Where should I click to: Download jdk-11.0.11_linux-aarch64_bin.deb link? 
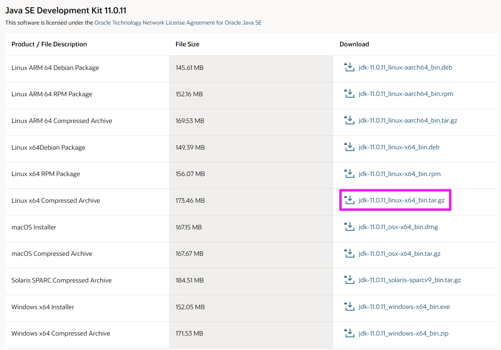[405, 67]
